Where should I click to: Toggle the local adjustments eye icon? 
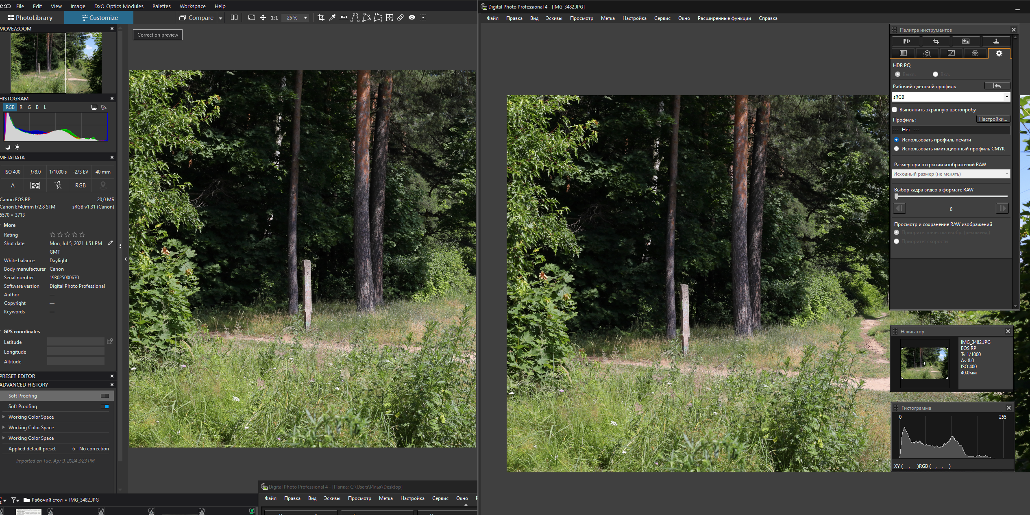tap(412, 17)
